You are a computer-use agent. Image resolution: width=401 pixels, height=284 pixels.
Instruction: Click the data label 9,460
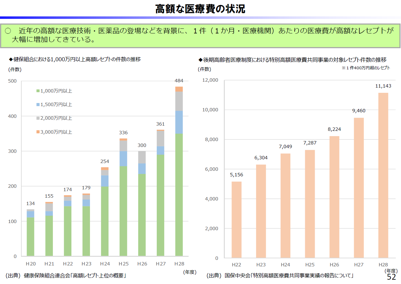point(359,110)
